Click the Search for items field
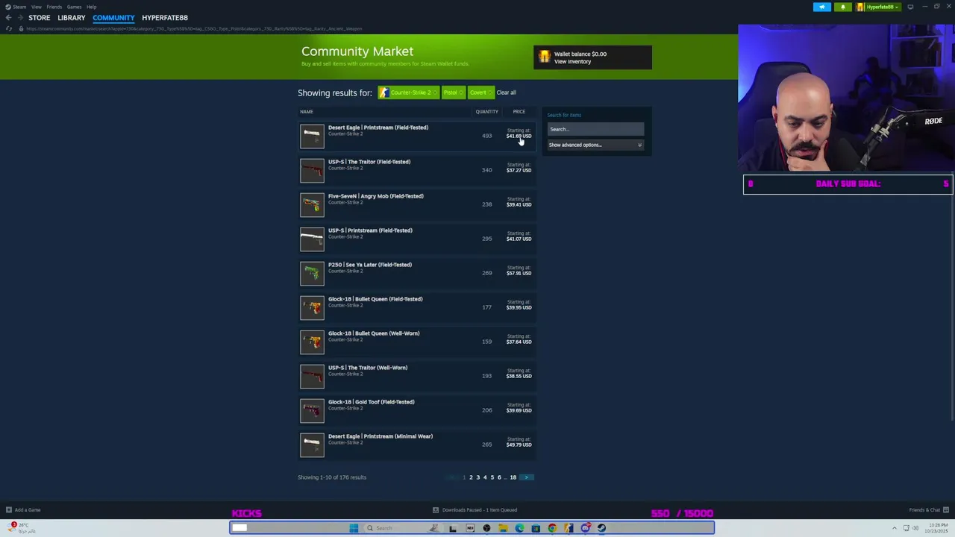 point(595,129)
